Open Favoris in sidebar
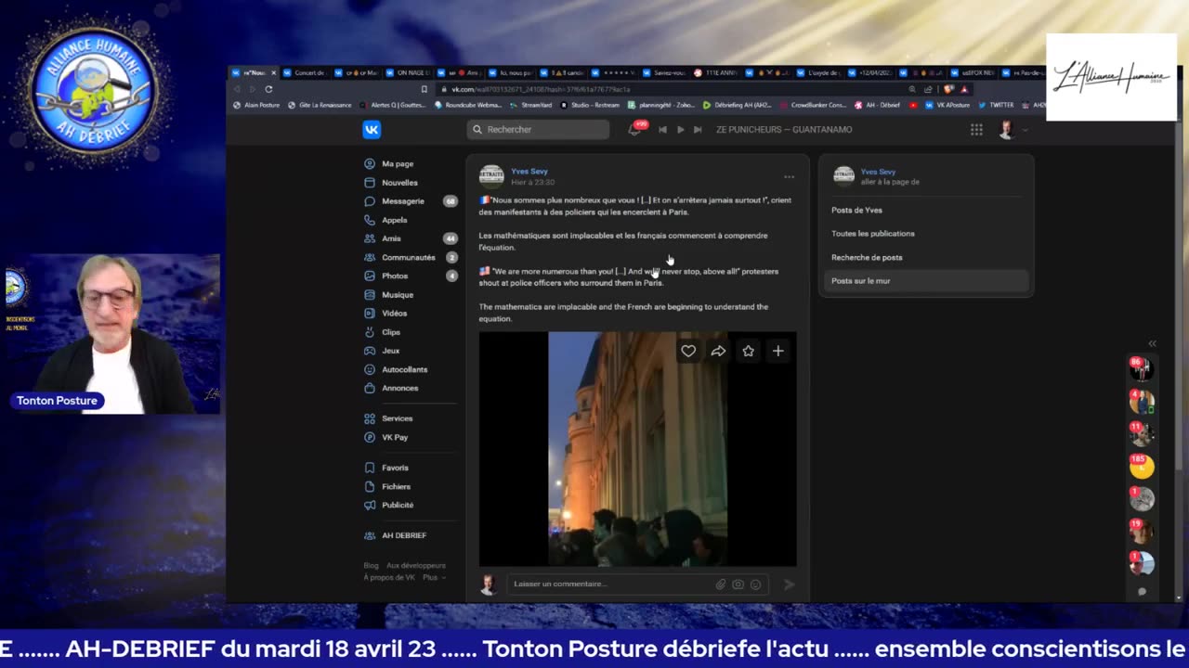Viewport: 1189px width, 668px height. point(395,468)
